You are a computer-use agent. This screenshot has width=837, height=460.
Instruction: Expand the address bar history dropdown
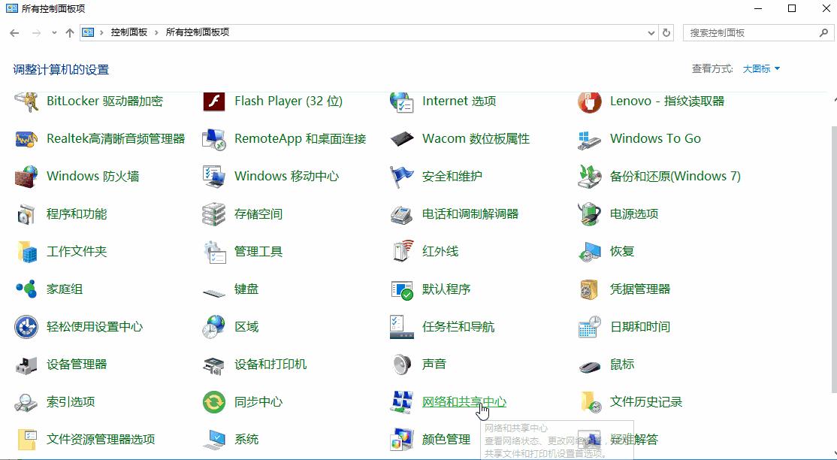tap(651, 32)
